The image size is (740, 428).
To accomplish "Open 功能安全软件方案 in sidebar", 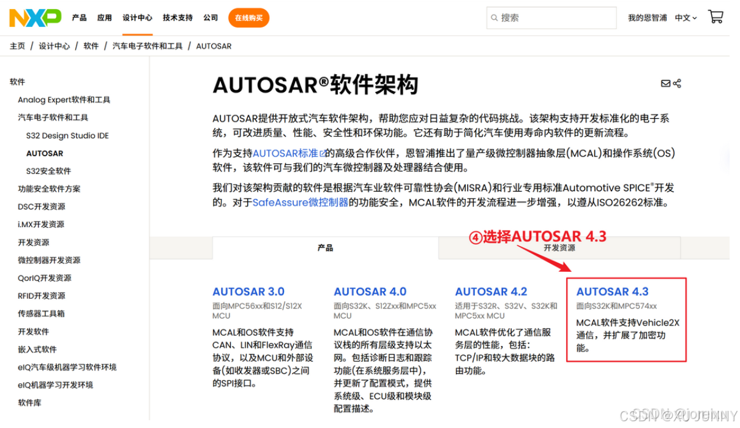I will coord(49,189).
